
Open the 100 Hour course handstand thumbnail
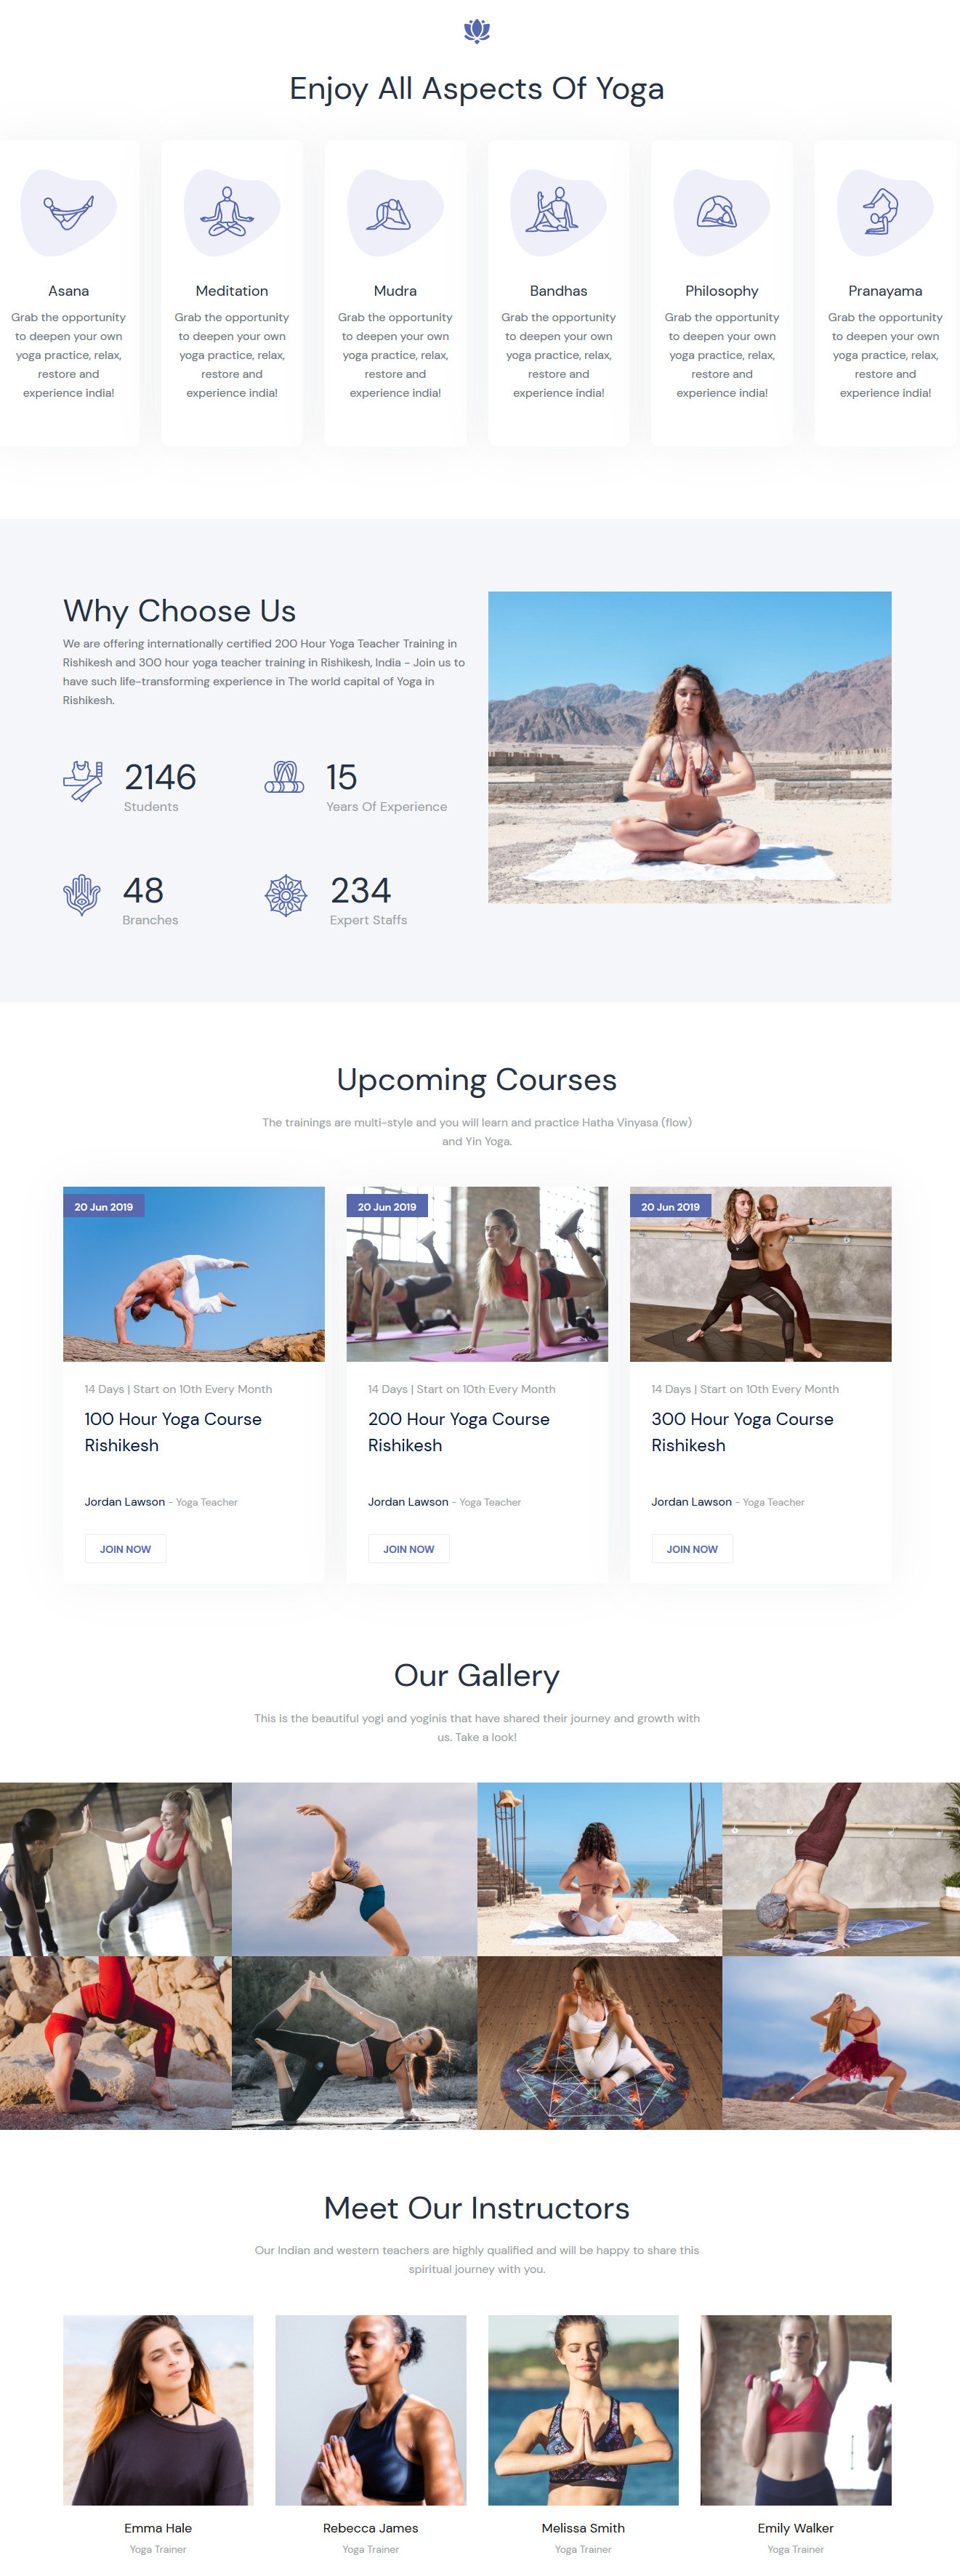coord(193,1274)
